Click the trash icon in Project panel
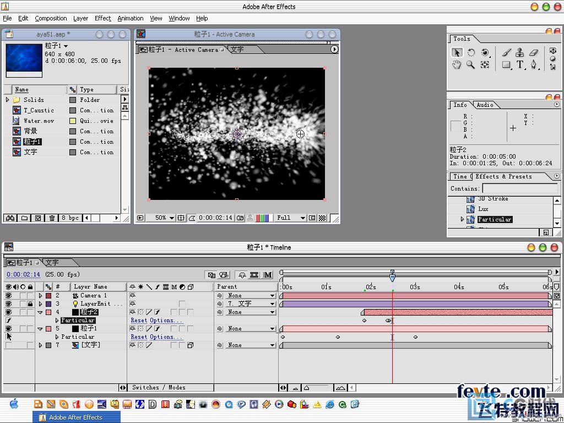This screenshot has width=564, height=423. tap(52, 218)
